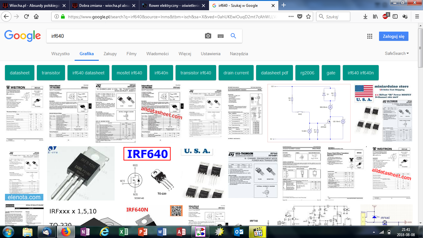Open the Firefox library
The width and height of the screenshot is (423, 238).
click(376, 17)
